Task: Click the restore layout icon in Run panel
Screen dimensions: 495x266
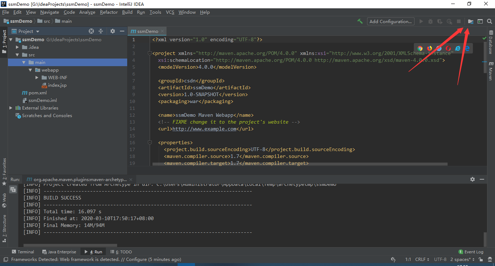Action: click(x=13, y=189)
